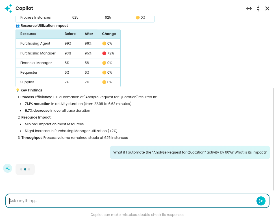Click the Key Findings heading
The height and width of the screenshot is (219, 274).
(31, 90)
